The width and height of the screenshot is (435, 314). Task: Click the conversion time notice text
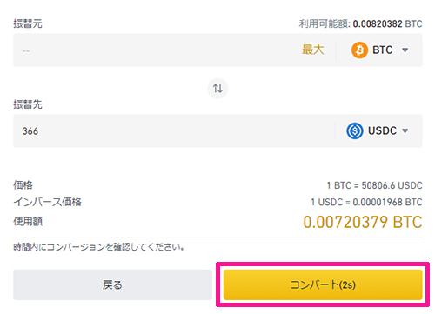(98, 247)
